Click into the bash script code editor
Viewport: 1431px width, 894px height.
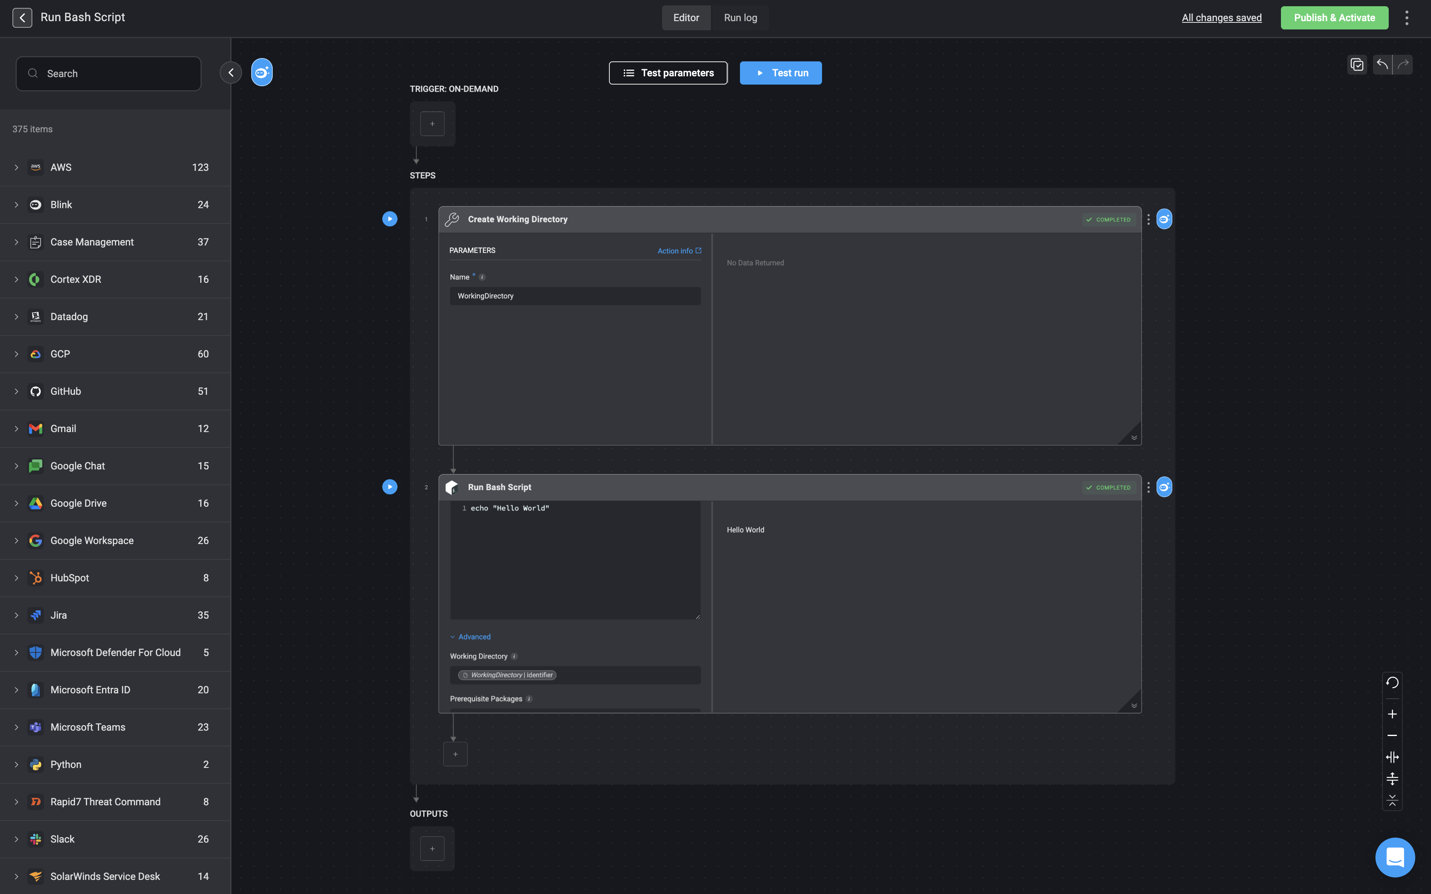(x=575, y=560)
